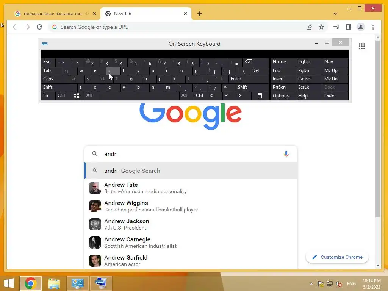Screen dimensions: 388x291
Task: Open a new Chrome tab
Action: tap(200, 14)
